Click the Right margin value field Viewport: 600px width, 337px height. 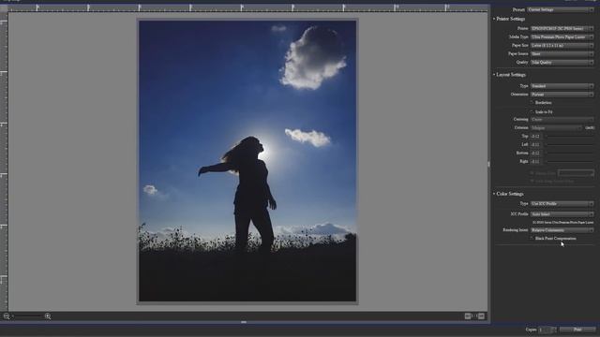point(536,161)
